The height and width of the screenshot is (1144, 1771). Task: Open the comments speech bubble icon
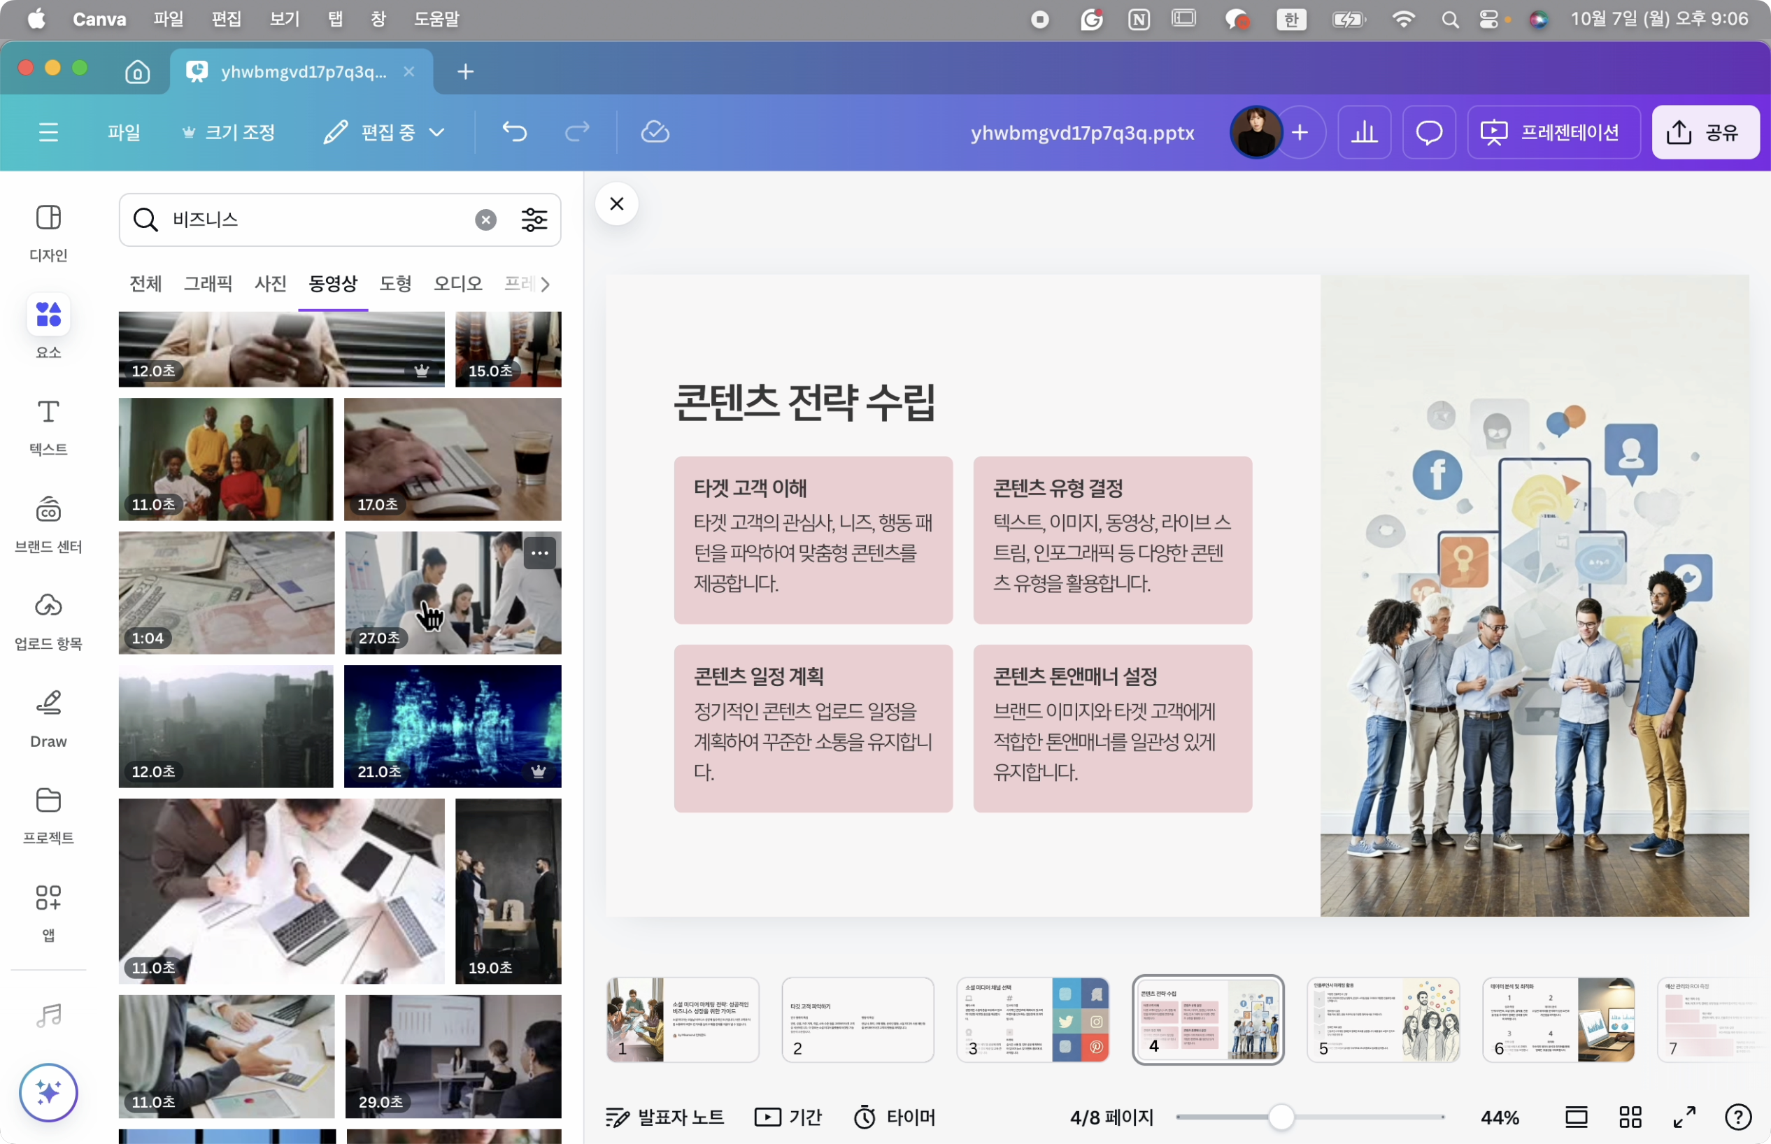point(1428,132)
